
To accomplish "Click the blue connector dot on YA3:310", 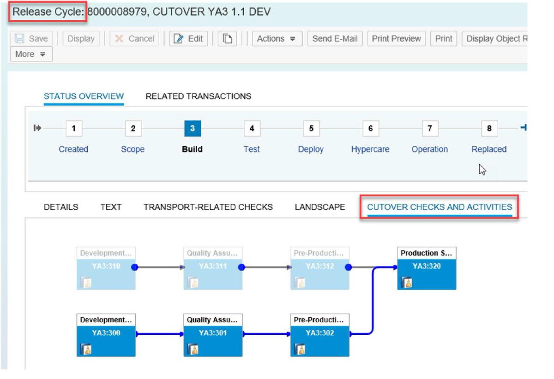I will click(x=135, y=267).
